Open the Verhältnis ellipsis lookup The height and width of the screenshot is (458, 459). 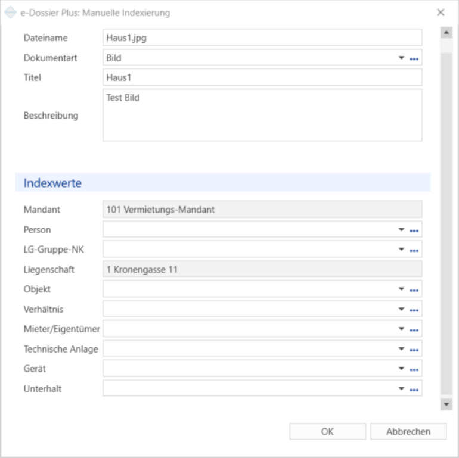click(x=414, y=310)
